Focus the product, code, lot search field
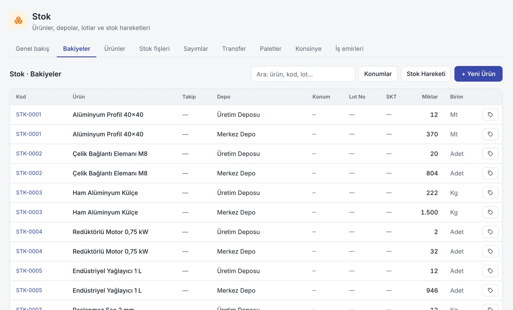This screenshot has height=310, width=513. point(303,74)
